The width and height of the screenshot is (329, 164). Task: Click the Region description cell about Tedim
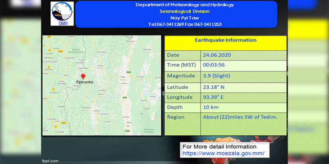[244, 124]
